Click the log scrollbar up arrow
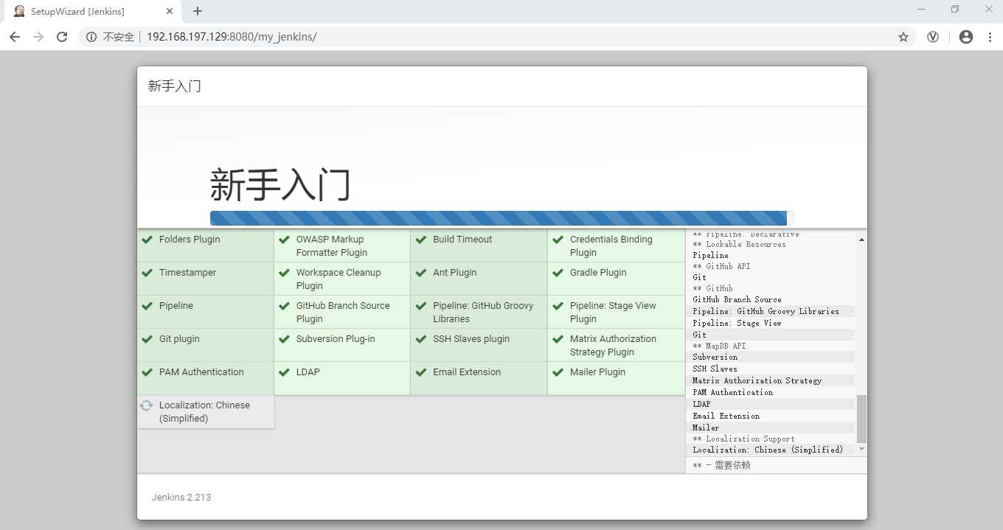 [x=861, y=240]
